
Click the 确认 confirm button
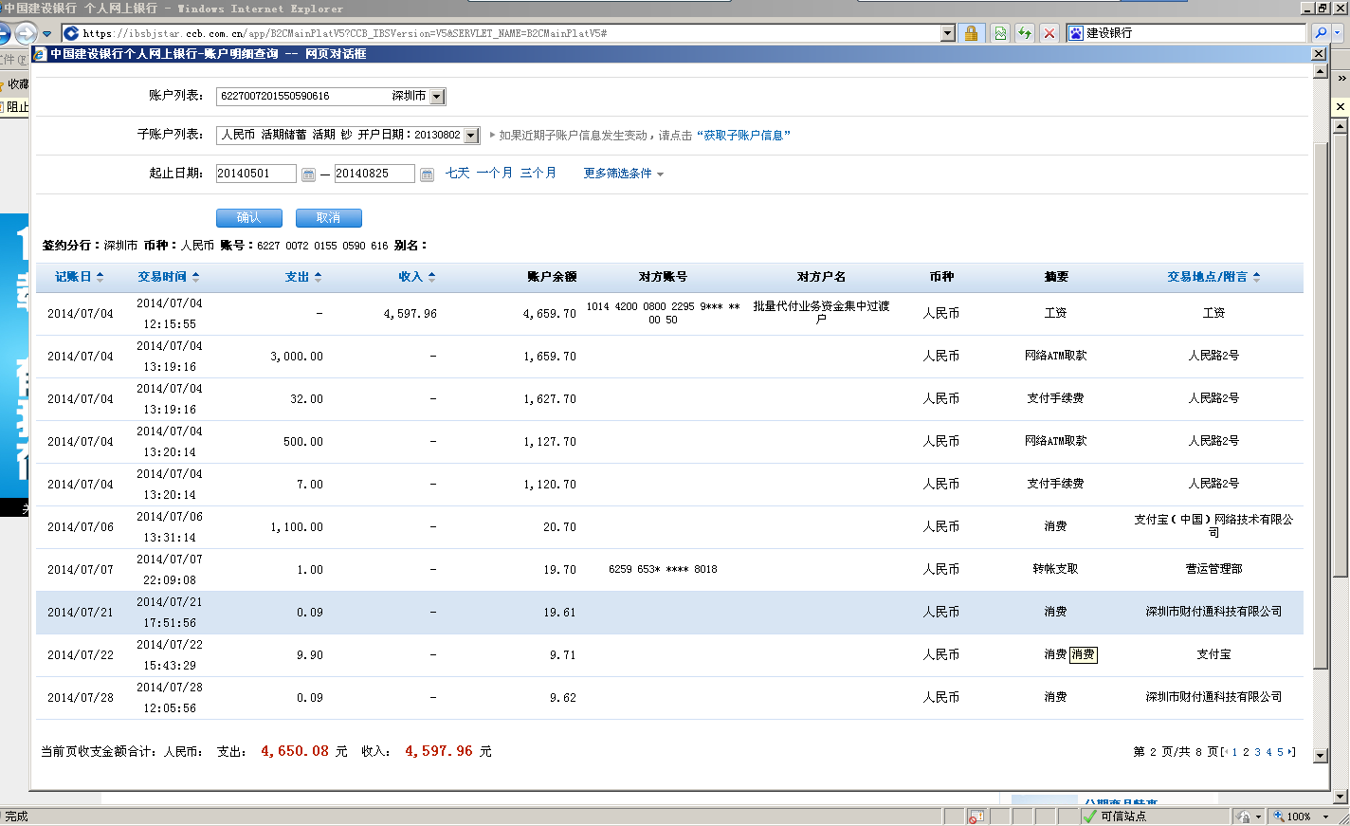248,218
